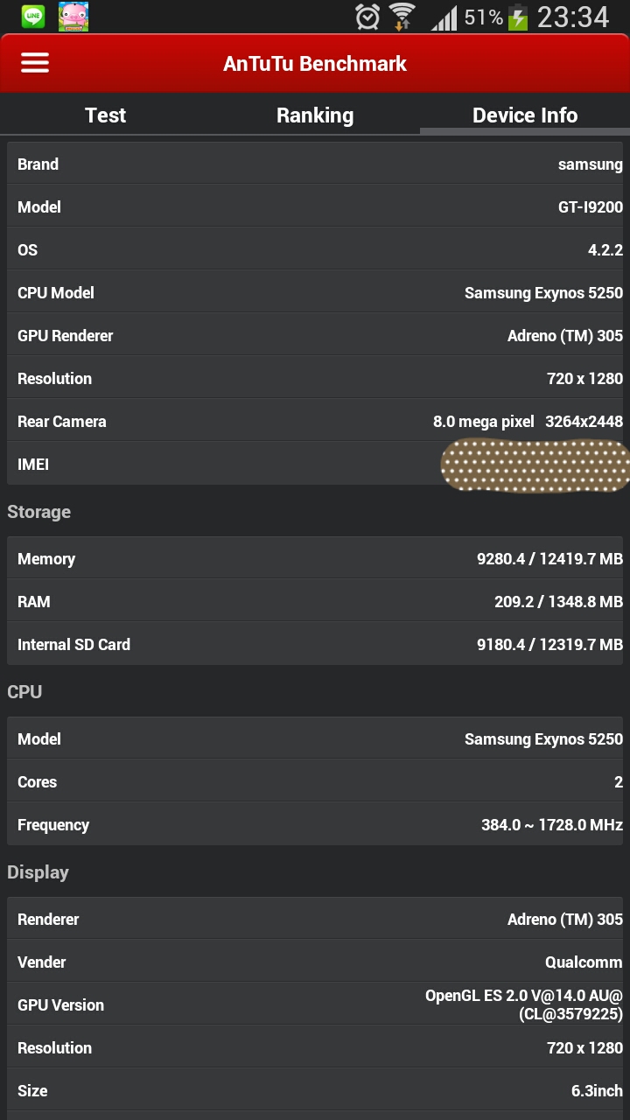Tap the GPU Renderer Adreno row
Screen dimensions: 630x1120
point(315,336)
